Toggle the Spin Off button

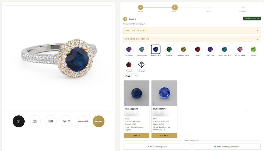pyautogui.click(x=67, y=121)
